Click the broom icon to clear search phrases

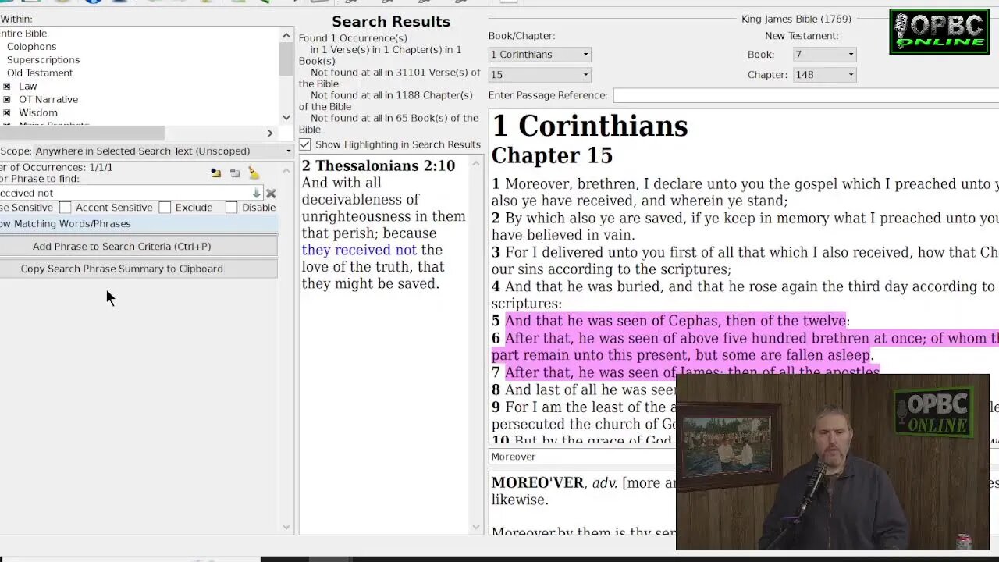pyautogui.click(x=254, y=173)
